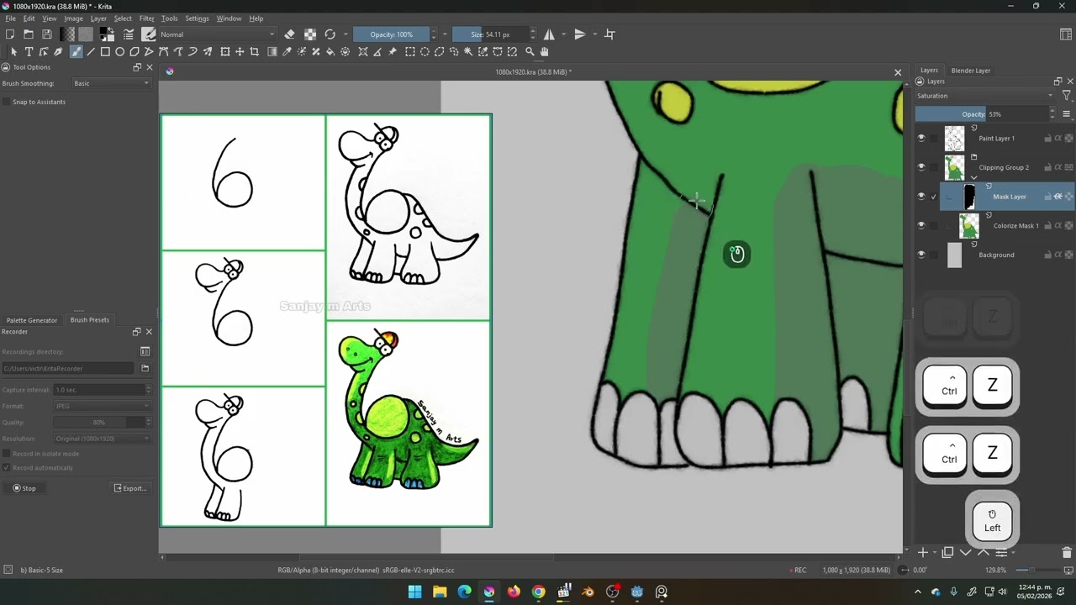Select the Zoom tool
Screen dimensions: 1076x605
pyautogui.click(x=530, y=52)
